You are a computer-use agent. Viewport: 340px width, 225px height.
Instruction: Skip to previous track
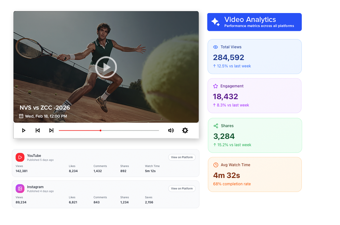coord(38,130)
